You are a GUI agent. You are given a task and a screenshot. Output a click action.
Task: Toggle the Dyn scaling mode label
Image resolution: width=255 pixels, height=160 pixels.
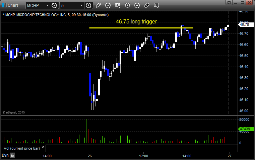[x=5, y=155]
